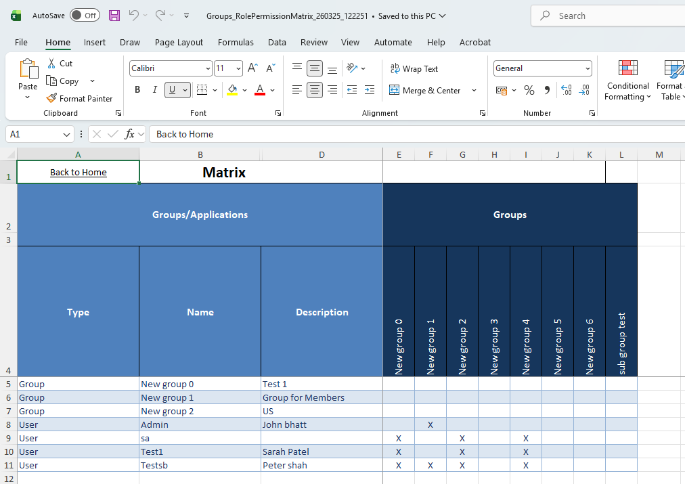Expand the General number format dropdown

587,68
